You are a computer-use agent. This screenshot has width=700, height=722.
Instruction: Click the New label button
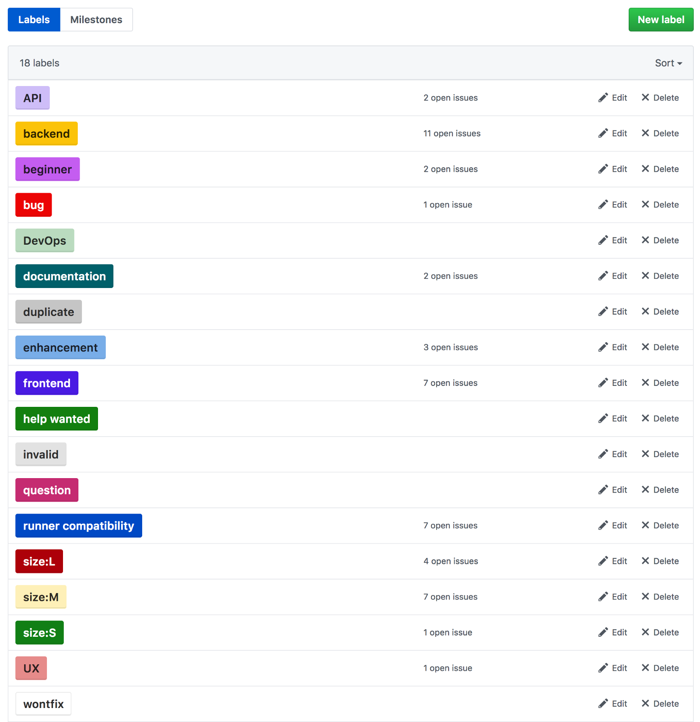tap(661, 20)
